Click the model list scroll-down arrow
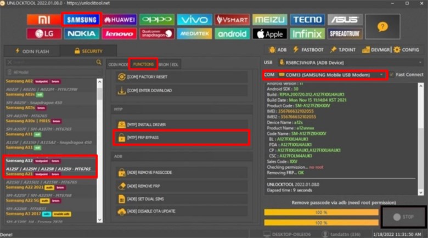This screenshot has width=428, height=238. 100,220
